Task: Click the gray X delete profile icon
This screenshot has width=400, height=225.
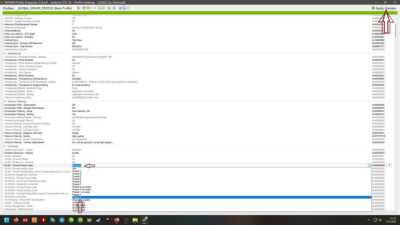Action: coord(95,8)
